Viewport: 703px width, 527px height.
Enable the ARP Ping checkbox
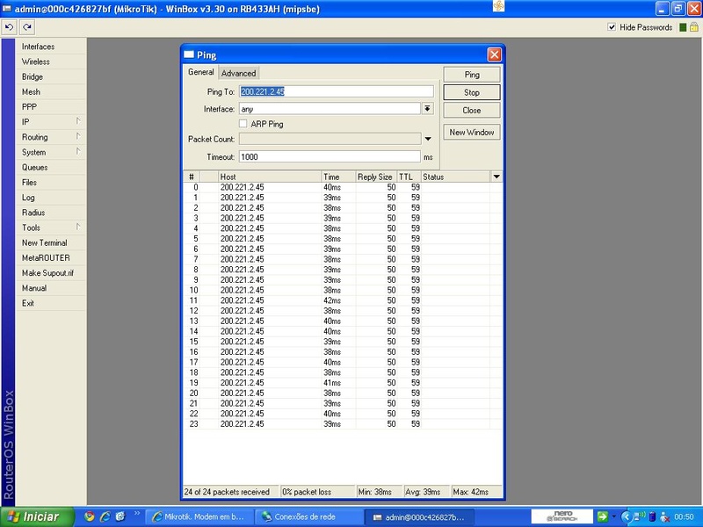click(243, 124)
